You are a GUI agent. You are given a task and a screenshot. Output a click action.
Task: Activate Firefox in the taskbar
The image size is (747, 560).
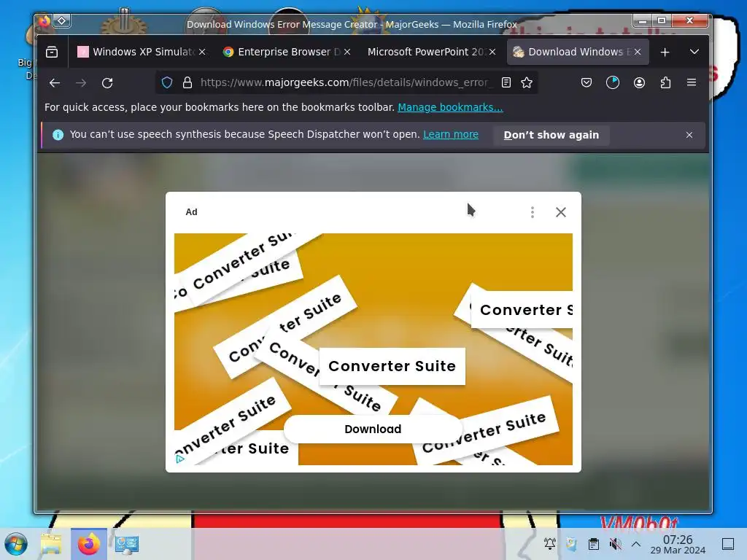(x=89, y=544)
